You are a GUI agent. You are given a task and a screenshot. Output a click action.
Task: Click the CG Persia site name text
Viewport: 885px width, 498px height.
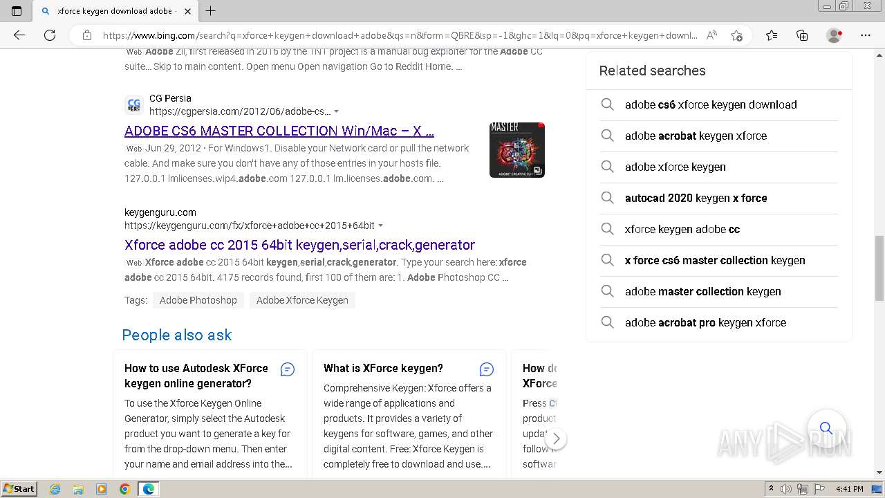[x=170, y=98]
